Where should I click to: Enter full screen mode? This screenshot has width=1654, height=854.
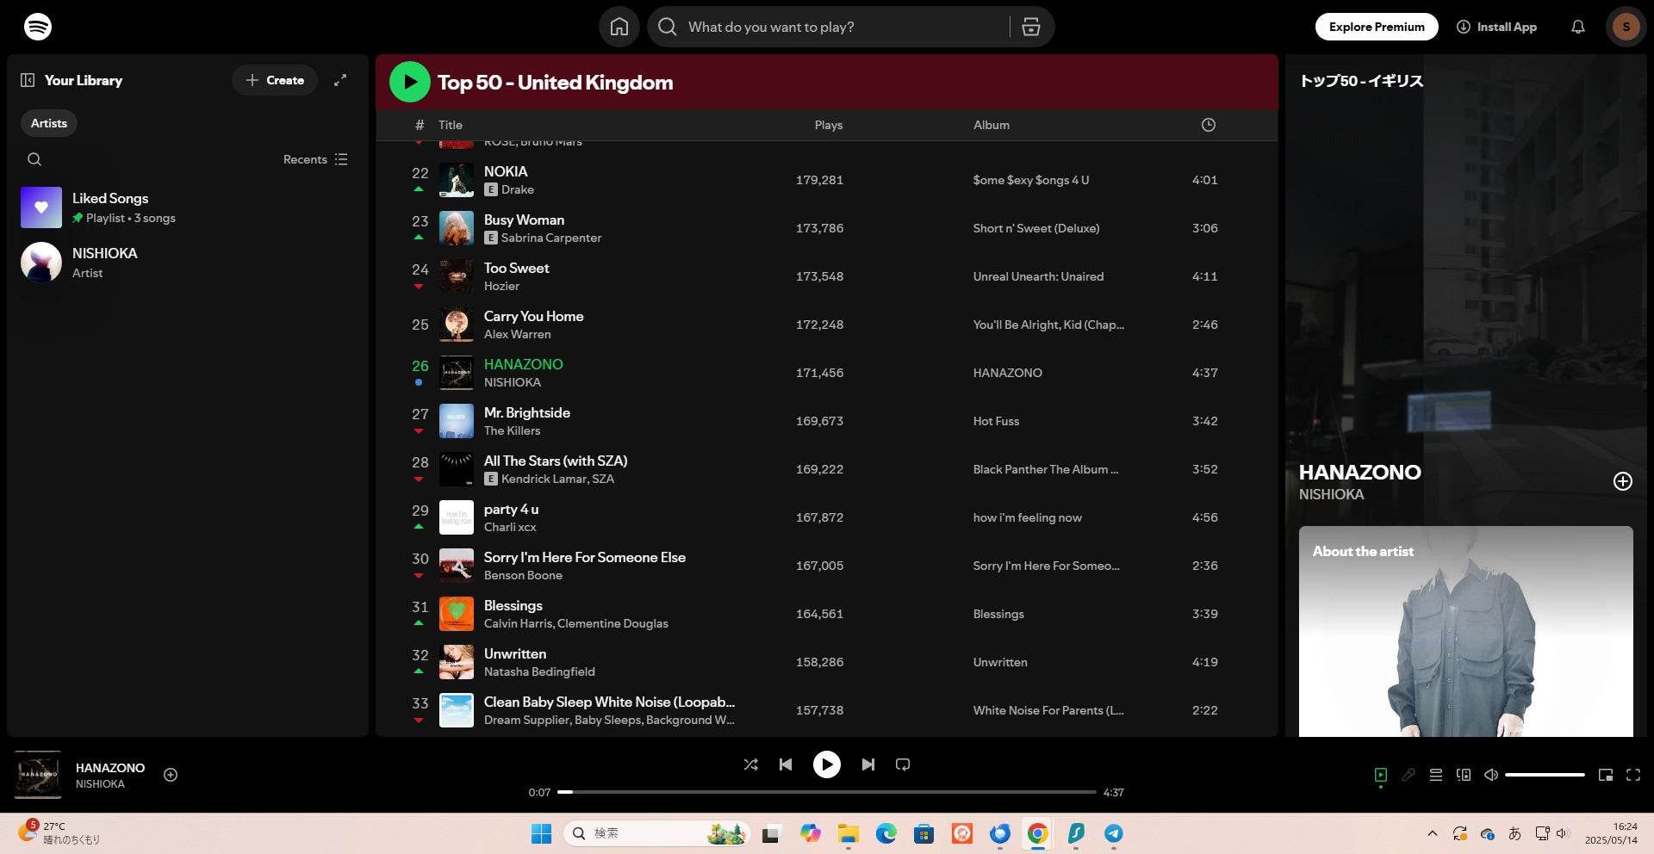pos(1633,775)
